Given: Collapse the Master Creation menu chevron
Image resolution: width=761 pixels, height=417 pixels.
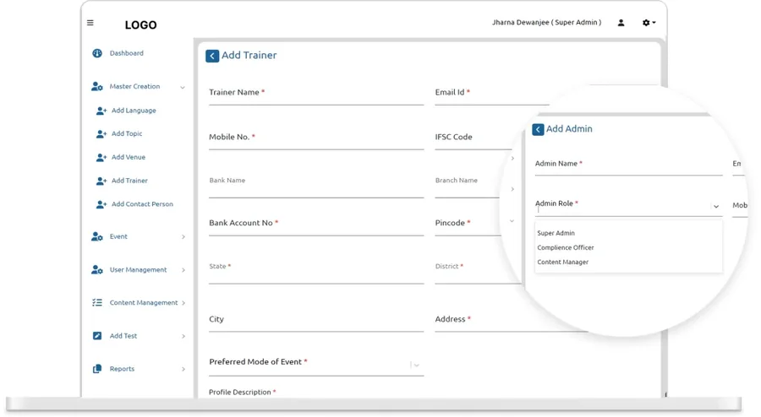Looking at the screenshot, I should click(x=183, y=88).
